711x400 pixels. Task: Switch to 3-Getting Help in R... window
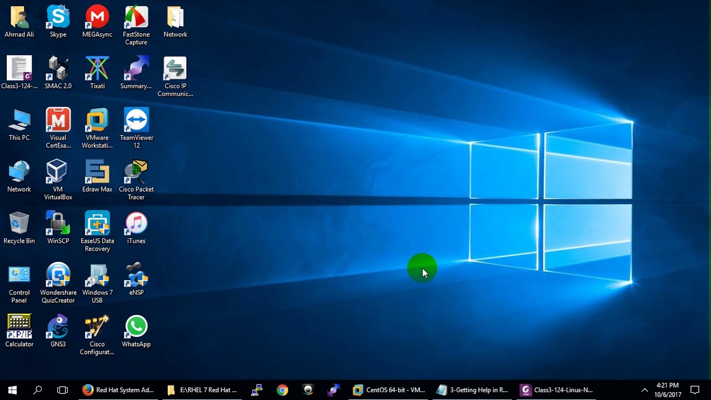pyautogui.click(x=472, y=390)
